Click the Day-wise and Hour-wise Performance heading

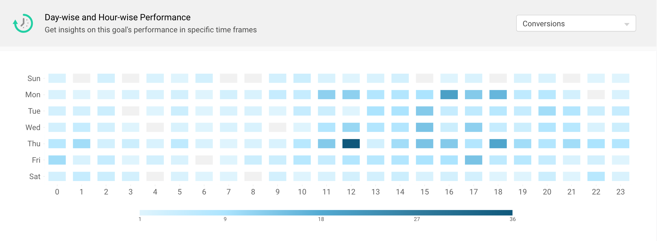117,17
